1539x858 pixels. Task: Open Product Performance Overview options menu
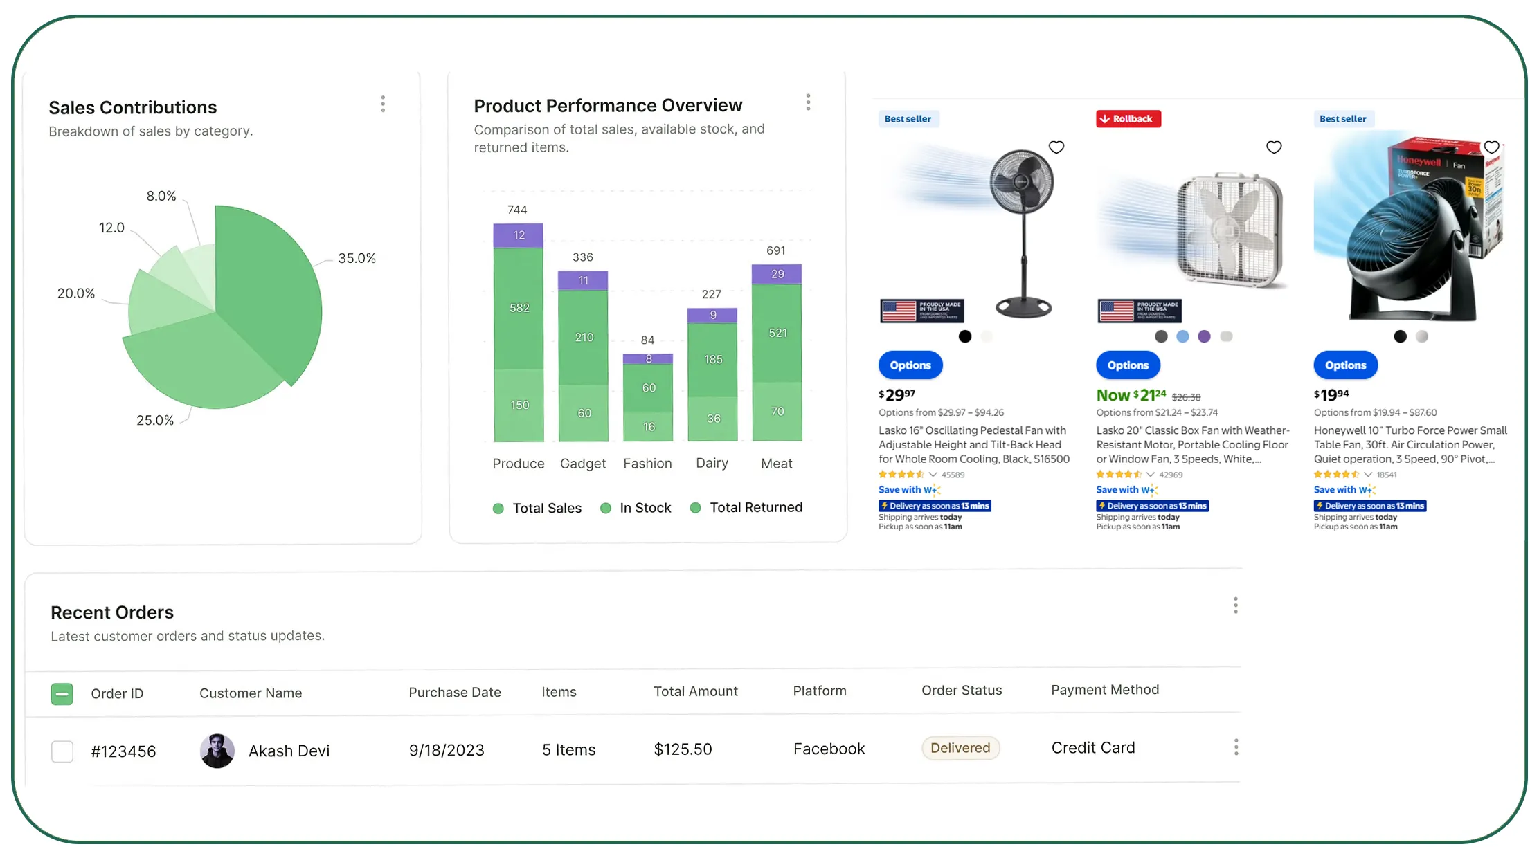(x=808, y=102)
